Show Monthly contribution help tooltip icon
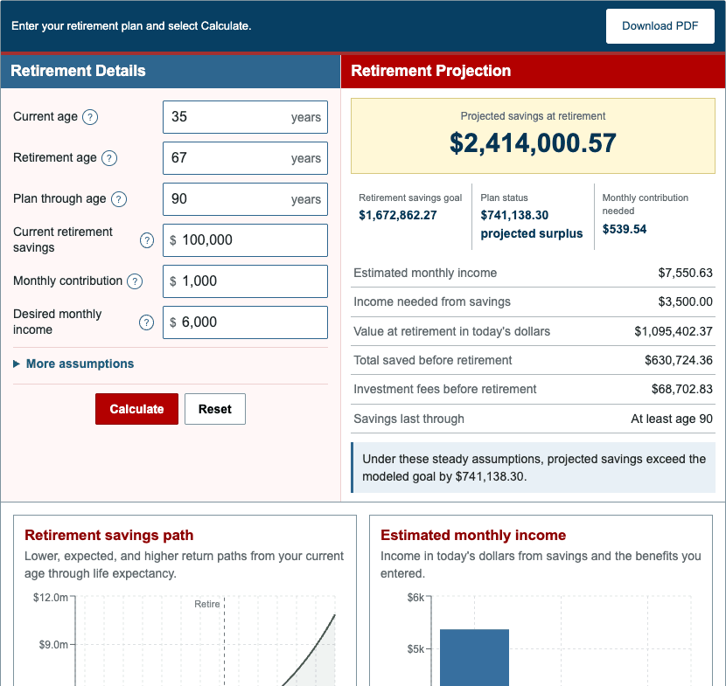Screen dimensions: 726x686 [135, 281]
